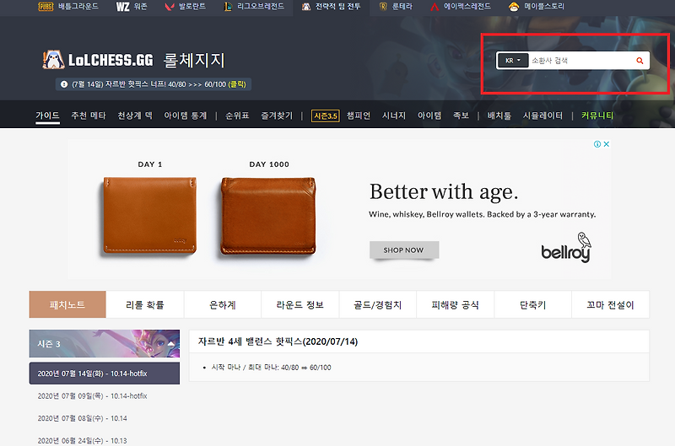Focus the 소환사 검색 input field
This screenshot has height=446, width=675.
coord(581,61)
